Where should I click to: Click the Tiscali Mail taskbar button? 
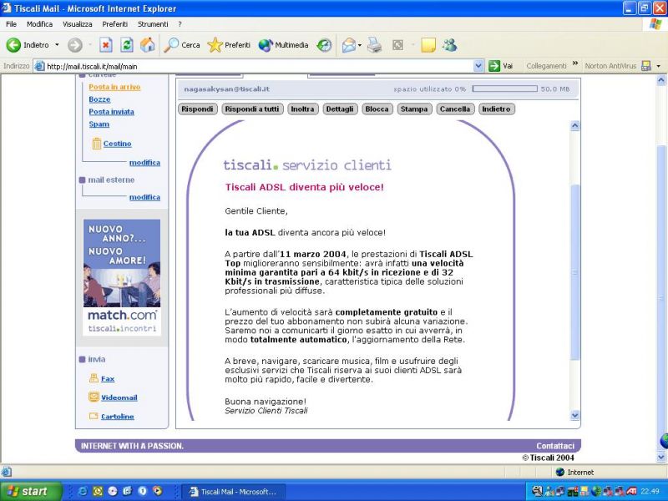(x=233, y=492)
